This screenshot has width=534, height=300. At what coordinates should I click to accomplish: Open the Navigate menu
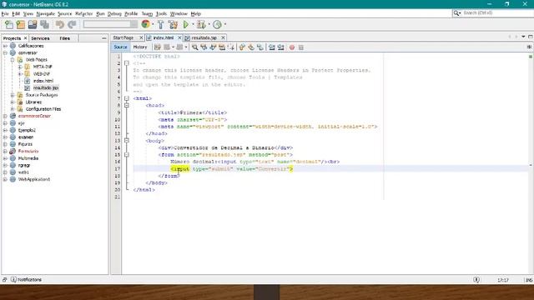click(x=45, y=14)
